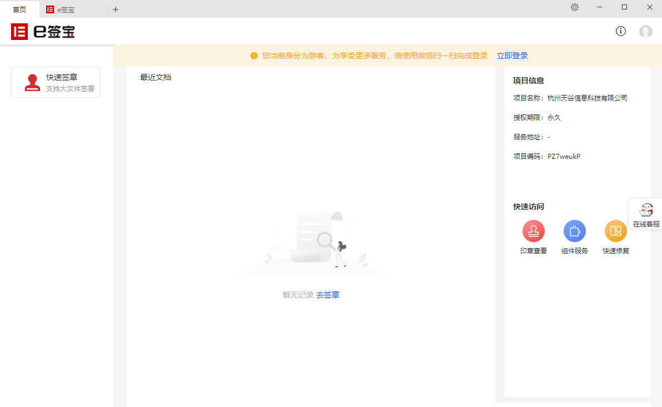Screen dimensions: 662x407
Task: Add a new tab with plus button
Action: click(x=116, y=9)
